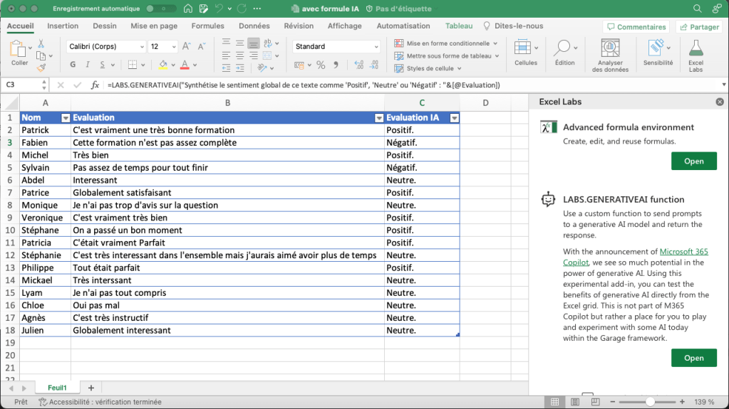Click the format painter brush icon
The height and width of the screenshot is (409, 729).
tap(41, 68)
